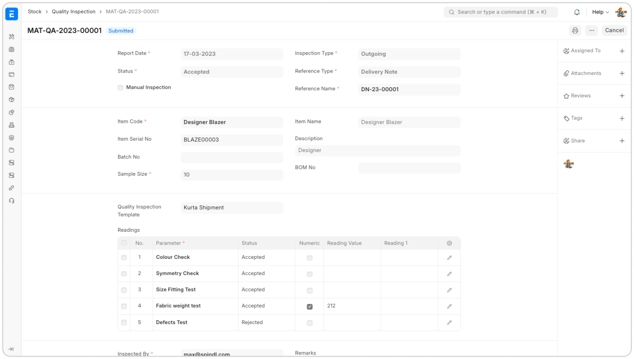
Task: Select the Colour Check row checkbox
Action: [x=124, y=258]
